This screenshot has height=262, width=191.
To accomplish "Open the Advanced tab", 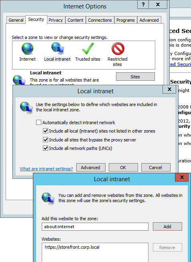I will pos(149,20).
